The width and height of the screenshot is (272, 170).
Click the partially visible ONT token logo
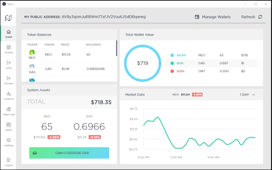(32, 80)
